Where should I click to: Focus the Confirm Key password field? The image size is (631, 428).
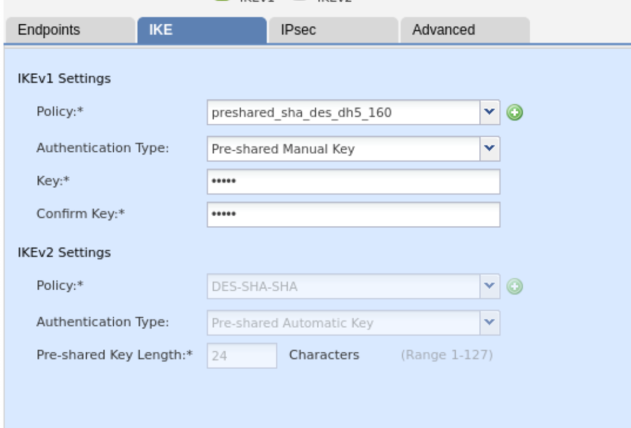(353, 215)
